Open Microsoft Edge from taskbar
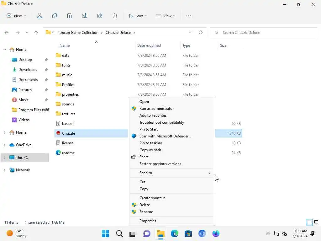 [174, 233]
